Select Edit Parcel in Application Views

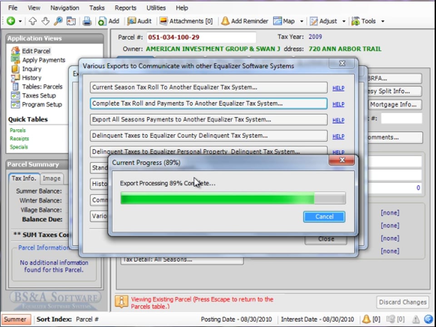(31, 51)
